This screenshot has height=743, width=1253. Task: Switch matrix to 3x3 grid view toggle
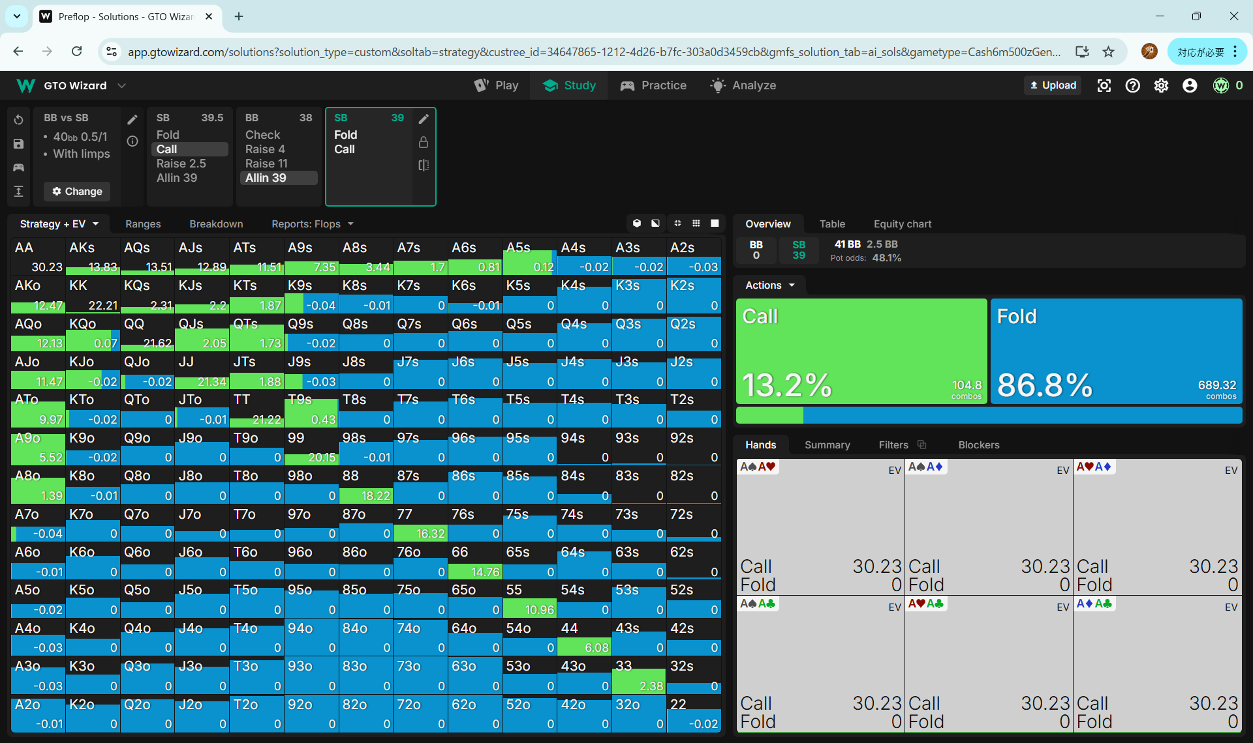coord(696,224)
